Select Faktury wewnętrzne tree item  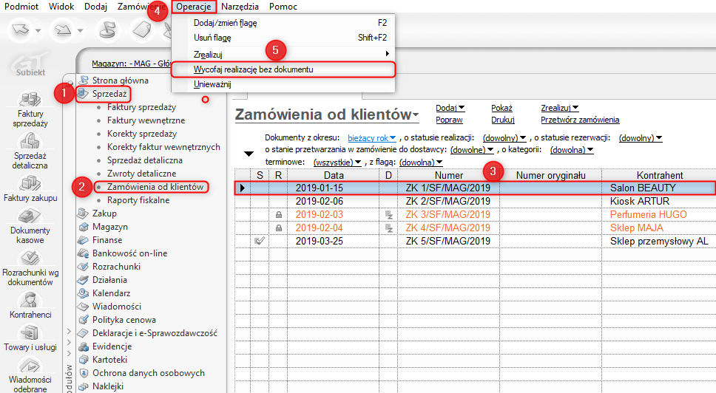[x=146, y=120]
